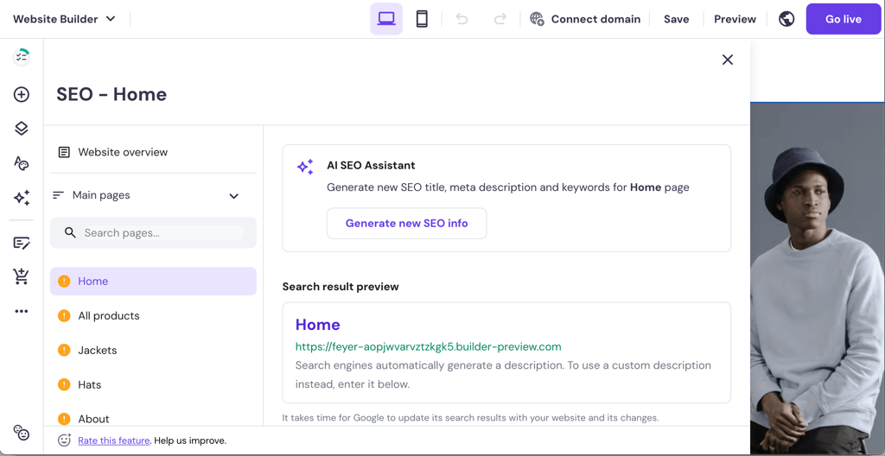Click the add element plus icon
The height and width of the screenshot is (456, 885).
click(22, 94)
